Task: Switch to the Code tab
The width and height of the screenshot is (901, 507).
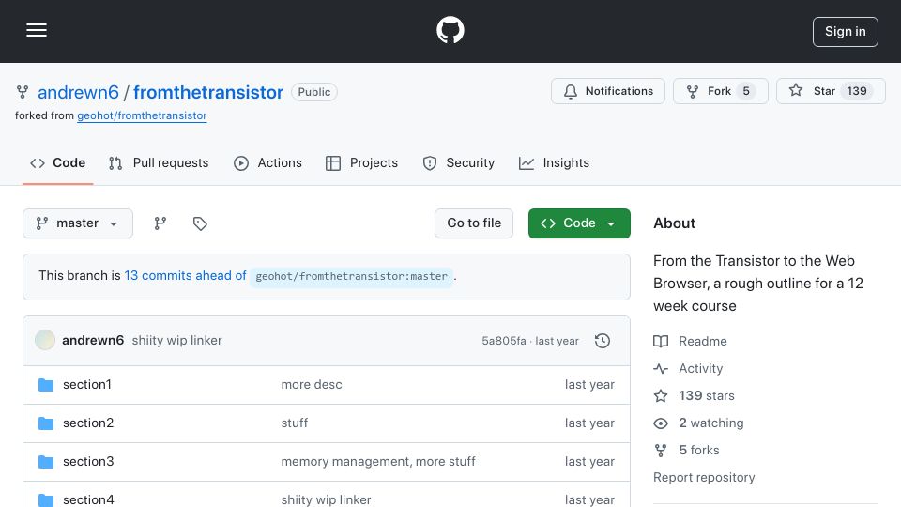Action: pos(57,163)
